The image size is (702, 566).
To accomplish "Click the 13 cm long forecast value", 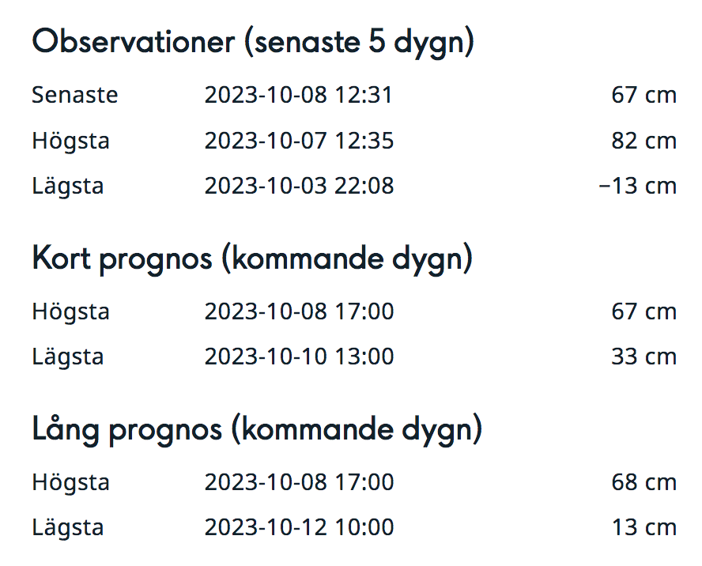I will (x=643, y=527).
